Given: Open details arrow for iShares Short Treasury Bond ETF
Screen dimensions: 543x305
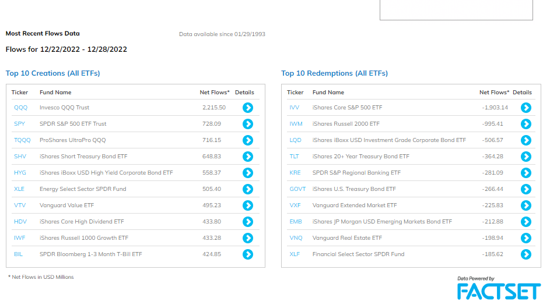Looking at the screenshot, I should click(x=248, y=157).
